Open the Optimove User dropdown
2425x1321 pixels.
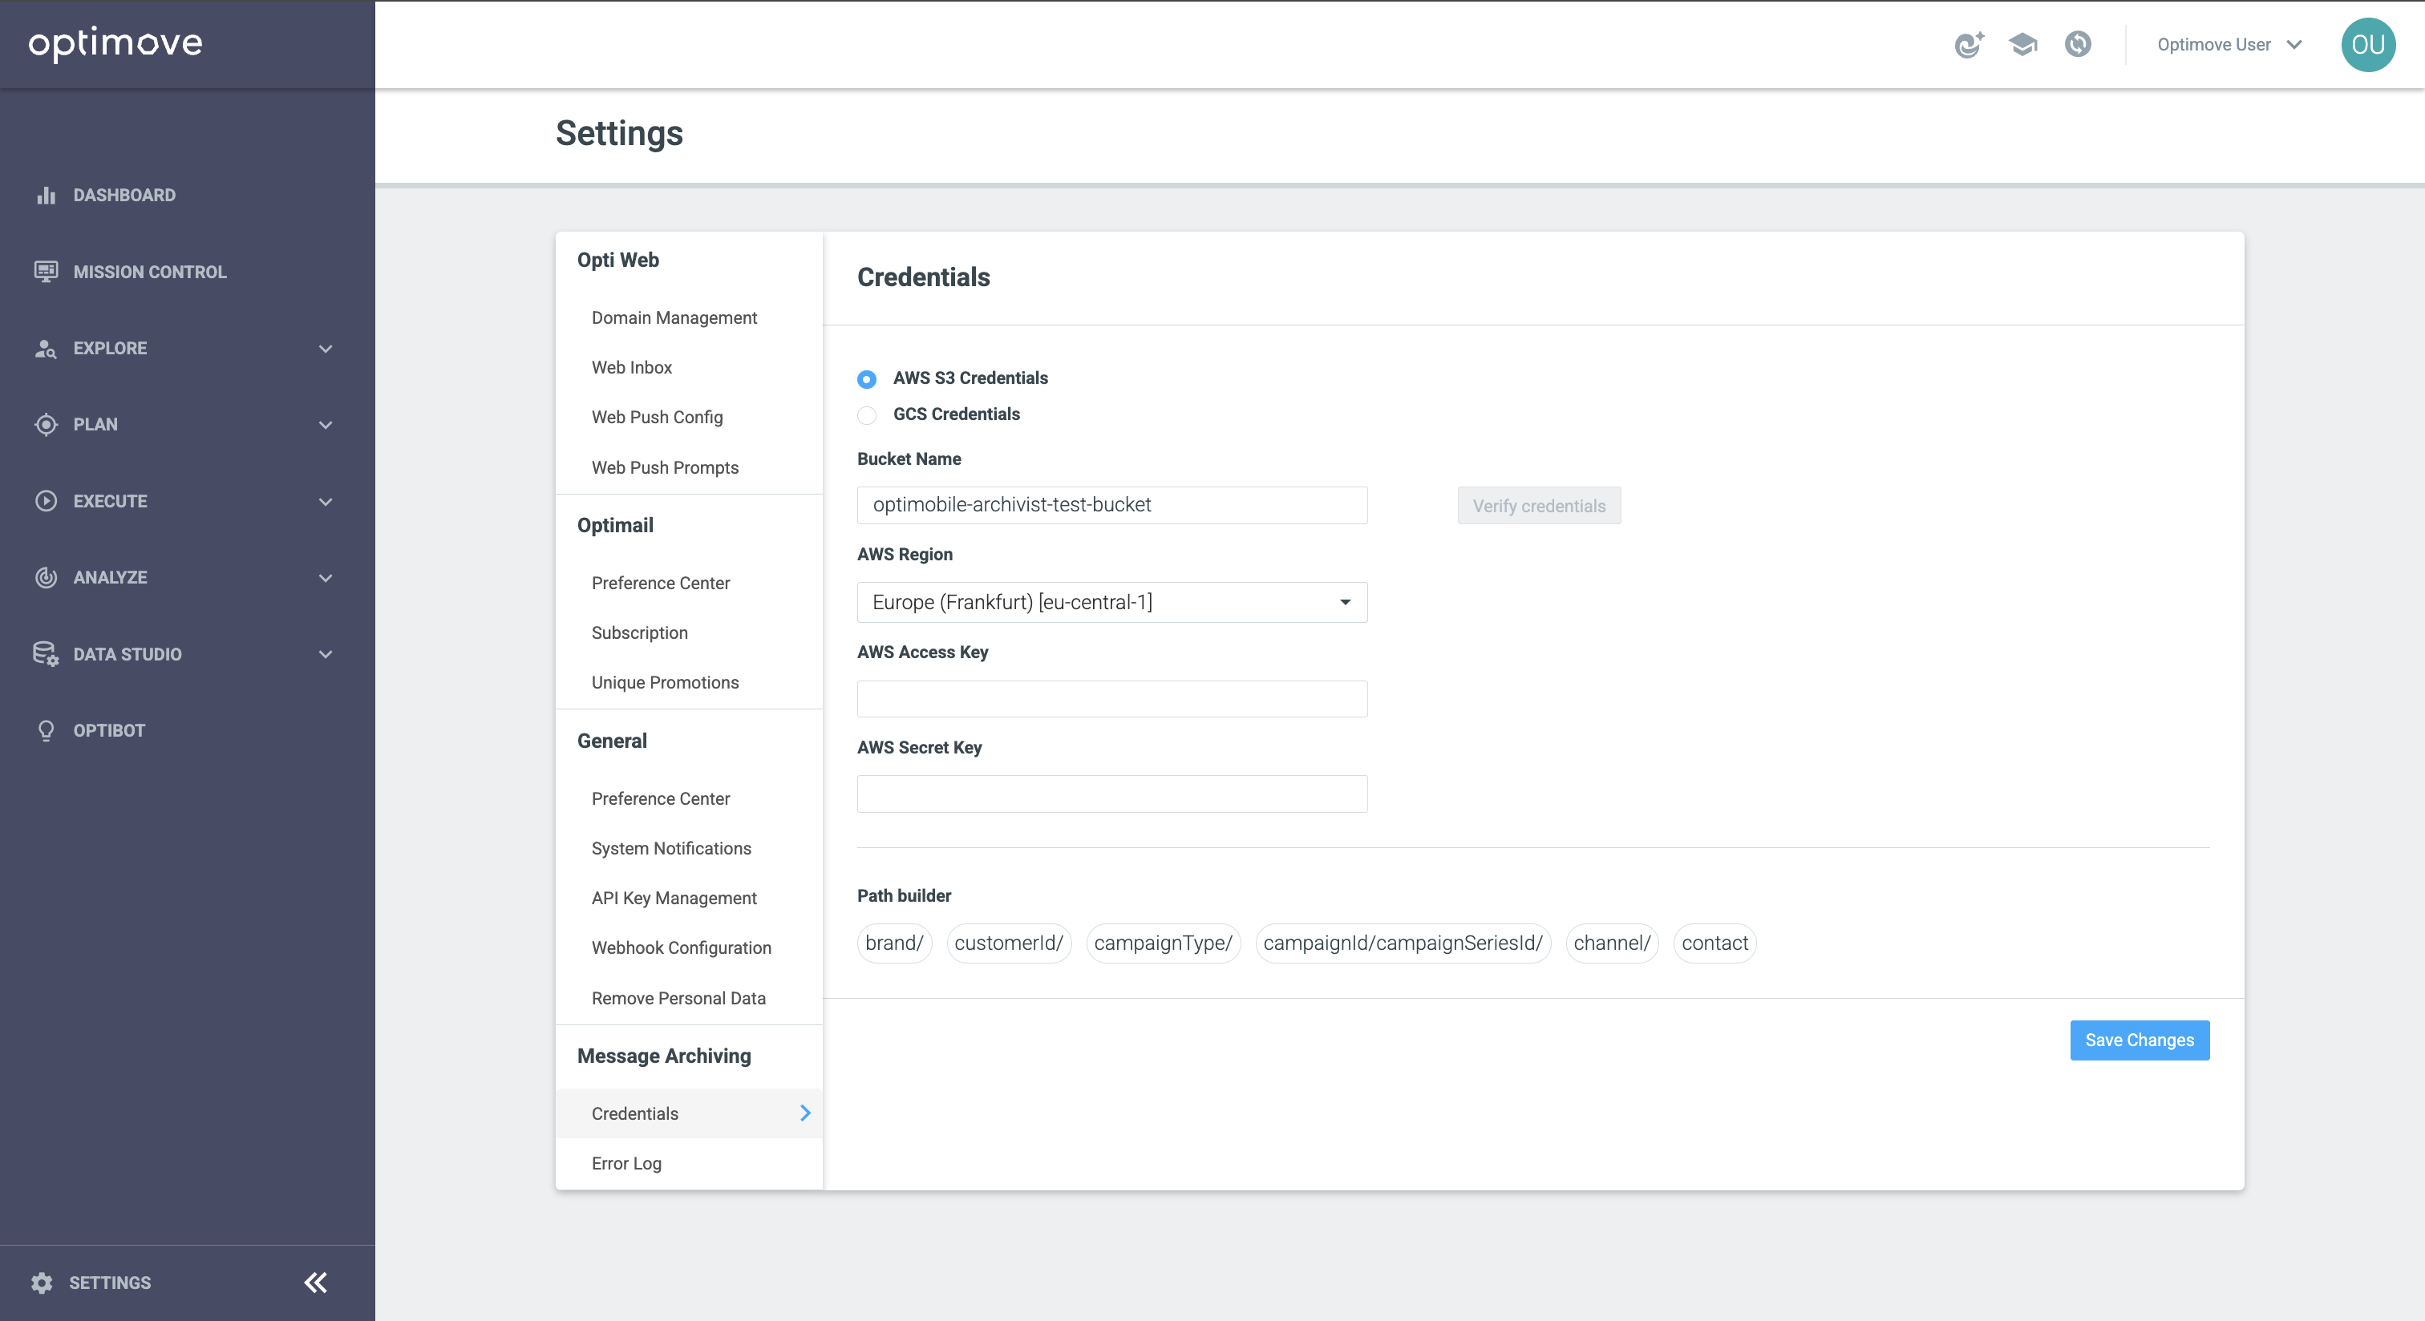(2229, 44)
